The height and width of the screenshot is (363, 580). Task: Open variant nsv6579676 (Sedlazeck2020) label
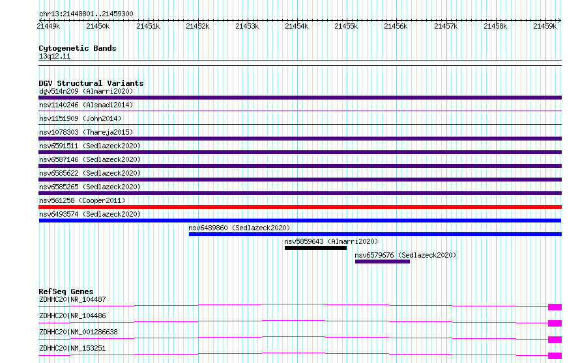405,255
